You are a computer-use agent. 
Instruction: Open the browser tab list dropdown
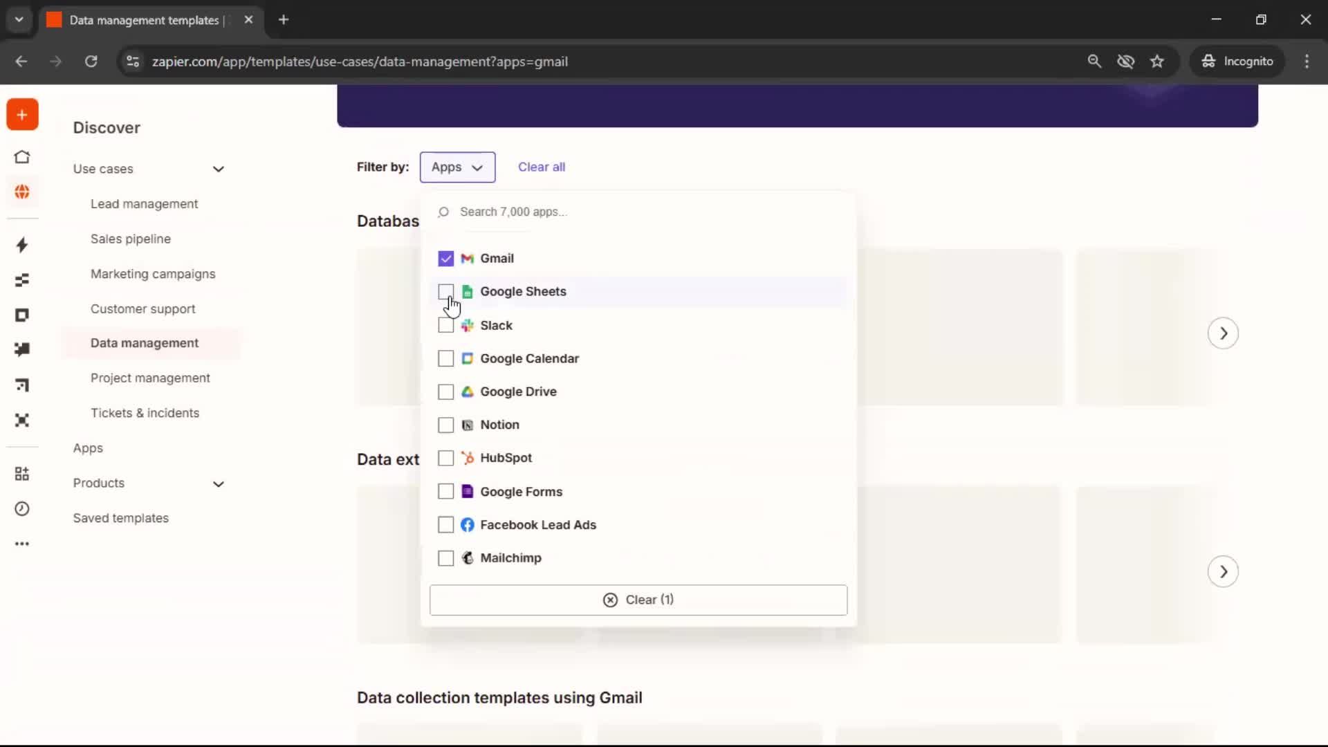point(19,20)
